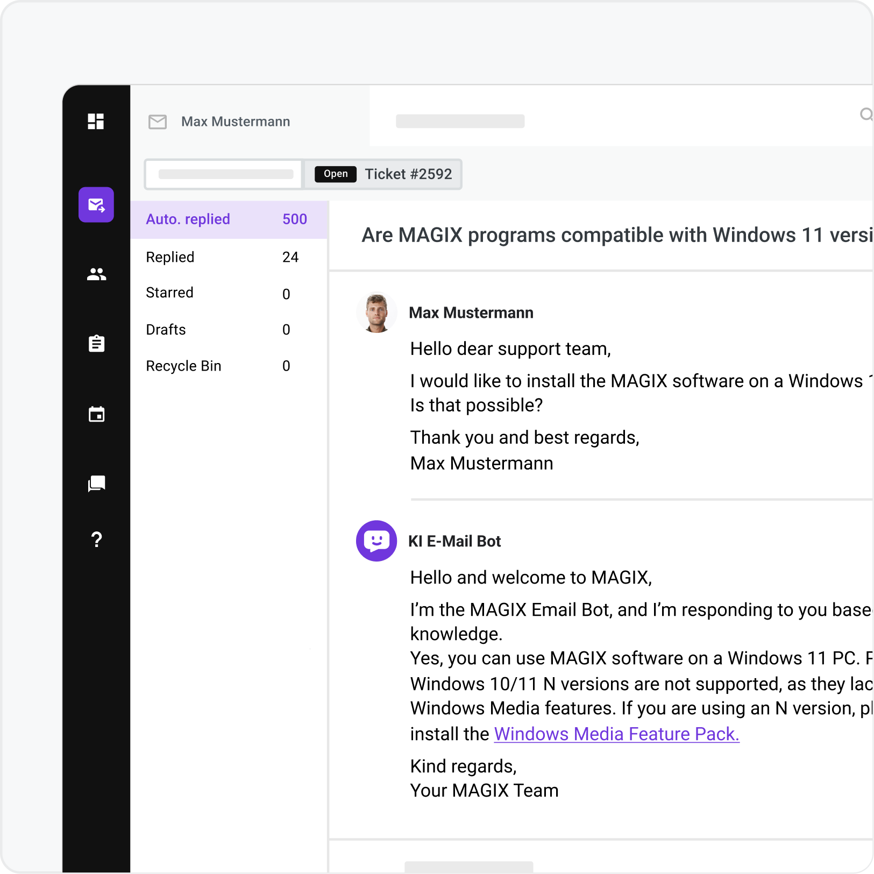Click the clipboard tasks icon
874x874 pixels.
pyautogui.click(x=96, y=343)
